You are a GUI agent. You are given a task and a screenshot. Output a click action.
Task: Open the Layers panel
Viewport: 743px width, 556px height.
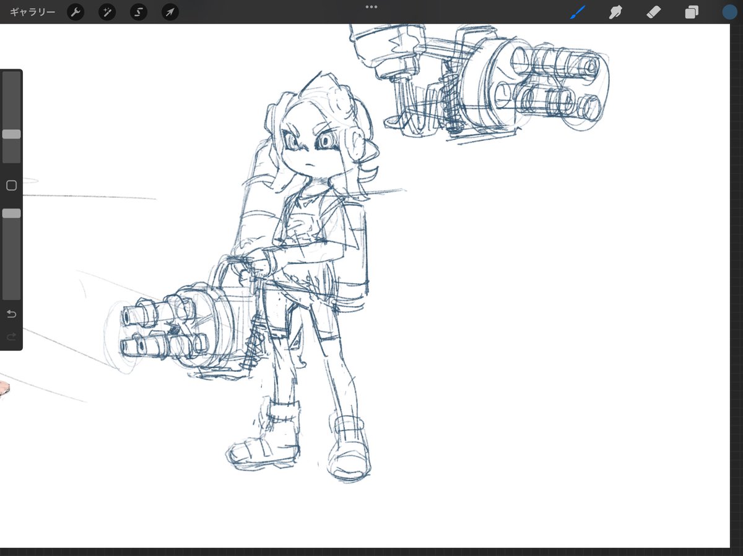pos(692,12)
